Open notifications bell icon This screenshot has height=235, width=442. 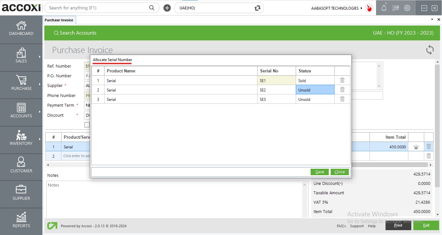384,8
